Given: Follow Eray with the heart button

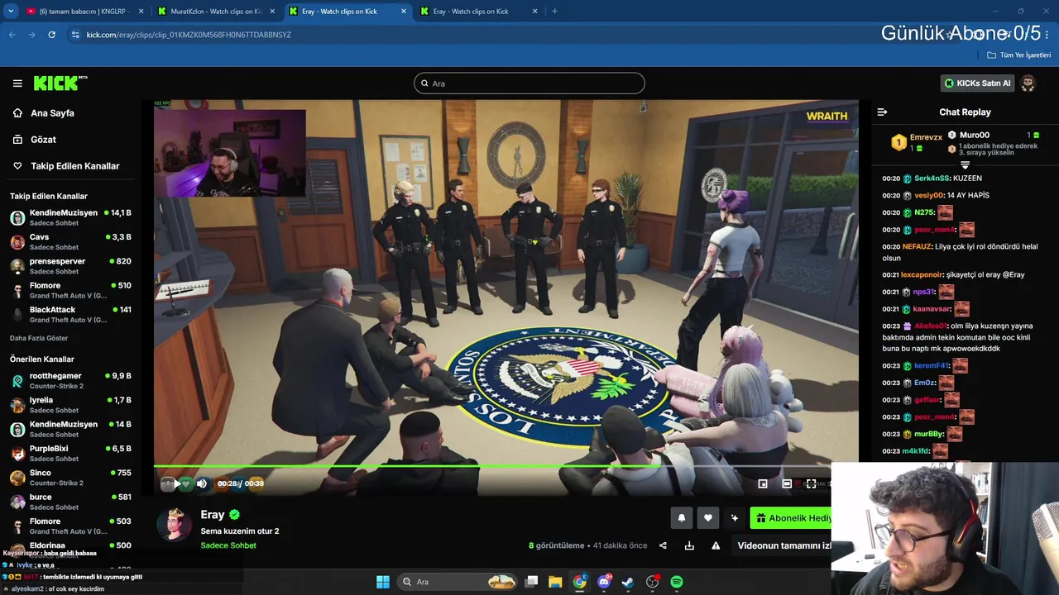Looking at the screenshot, I should pos(707,518).
